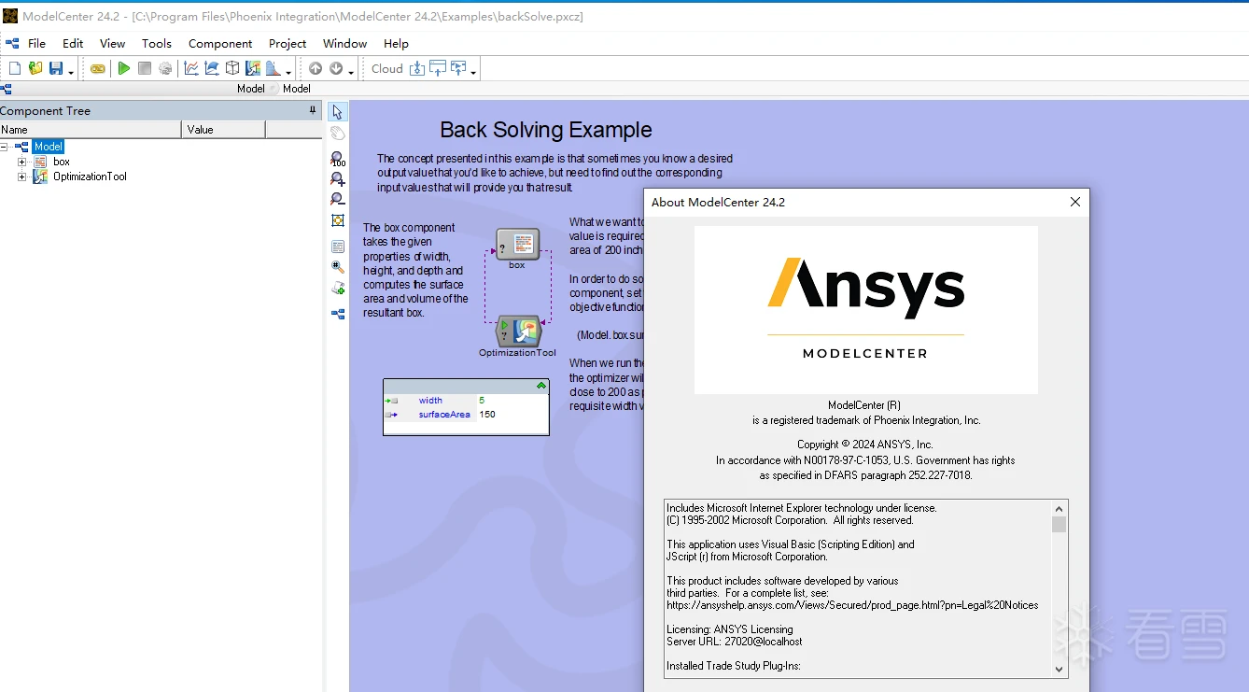Click the OptimizationTool component on canvas
Screen dimensions: 1249x692
pos(518,331)
